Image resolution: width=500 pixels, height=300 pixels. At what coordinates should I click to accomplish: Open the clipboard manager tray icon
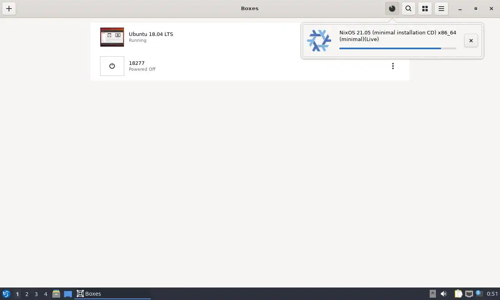[x=458, y=294]
